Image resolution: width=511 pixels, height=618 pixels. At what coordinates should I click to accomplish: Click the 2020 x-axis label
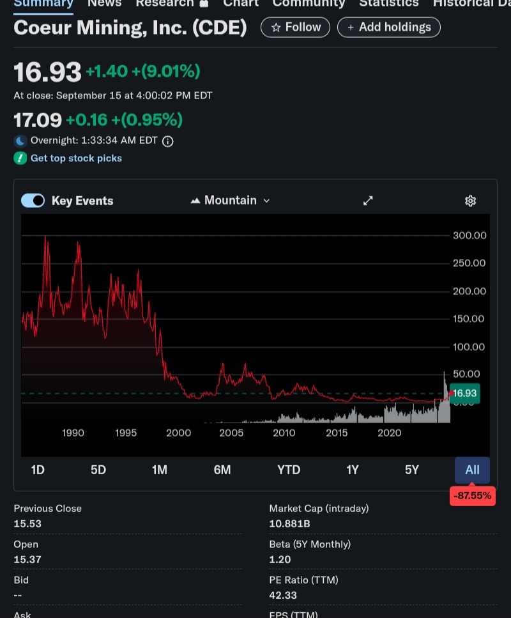click(x=389, y=433)
